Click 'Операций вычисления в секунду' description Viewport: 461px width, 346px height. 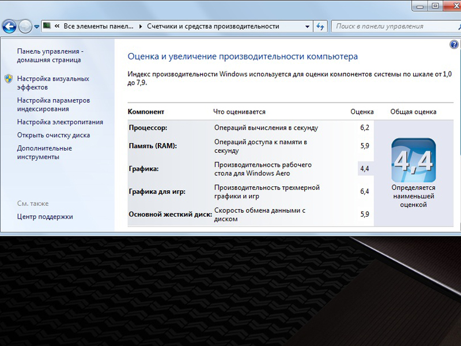tap(266, 128)
